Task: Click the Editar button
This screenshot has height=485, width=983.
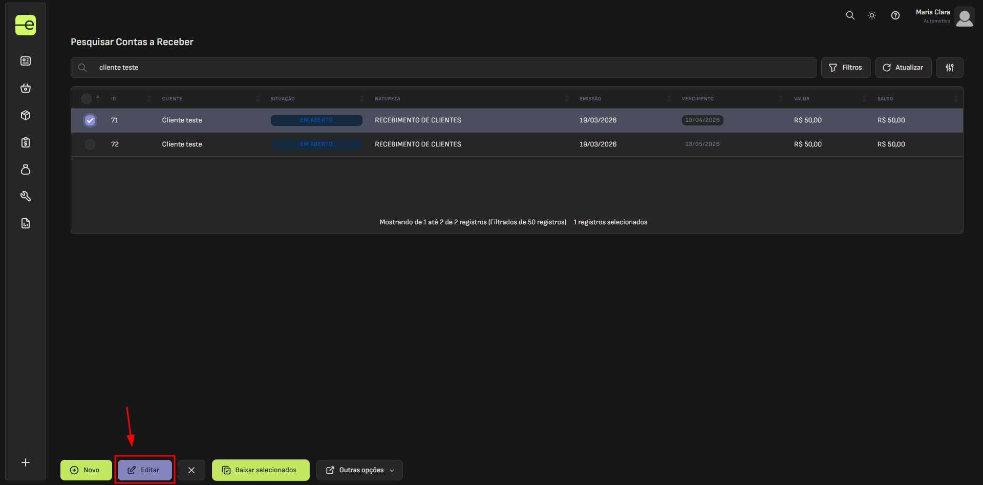Action: (145, 470)
